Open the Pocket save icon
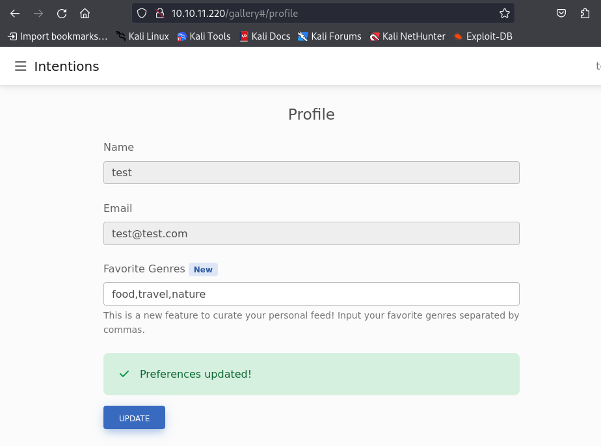 point(561,13)
